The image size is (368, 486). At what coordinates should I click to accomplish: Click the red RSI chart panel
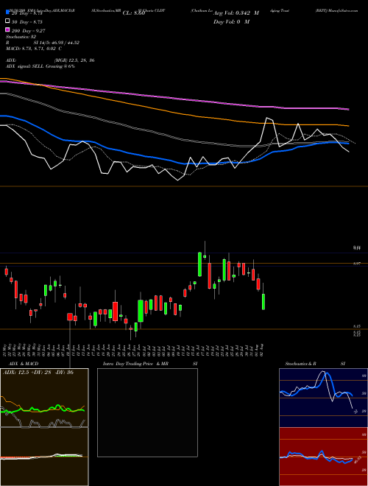coord(323,457)
